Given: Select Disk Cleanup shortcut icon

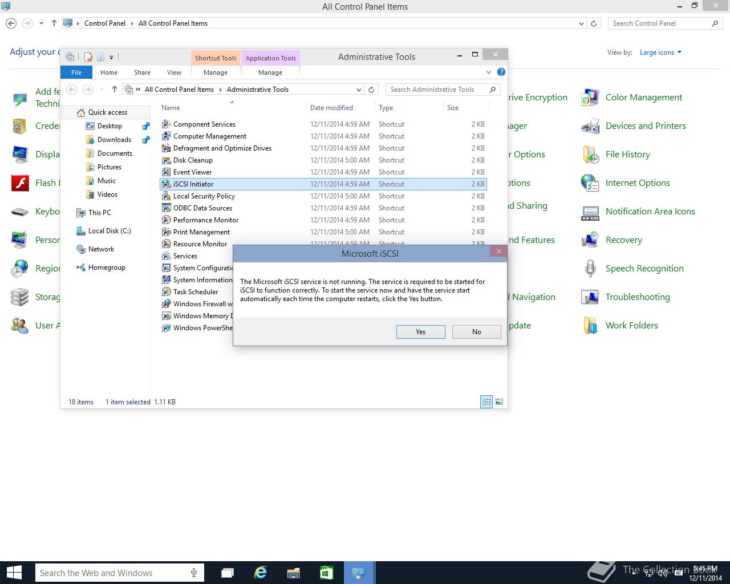Looking at the screenshot, I should [x=166, y=160].
